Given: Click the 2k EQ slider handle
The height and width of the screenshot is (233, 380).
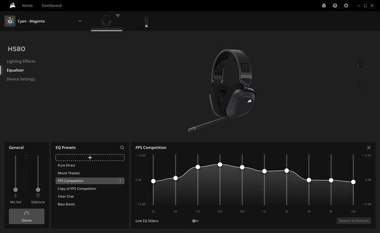Looking at the screenshot, I should 286,171.
